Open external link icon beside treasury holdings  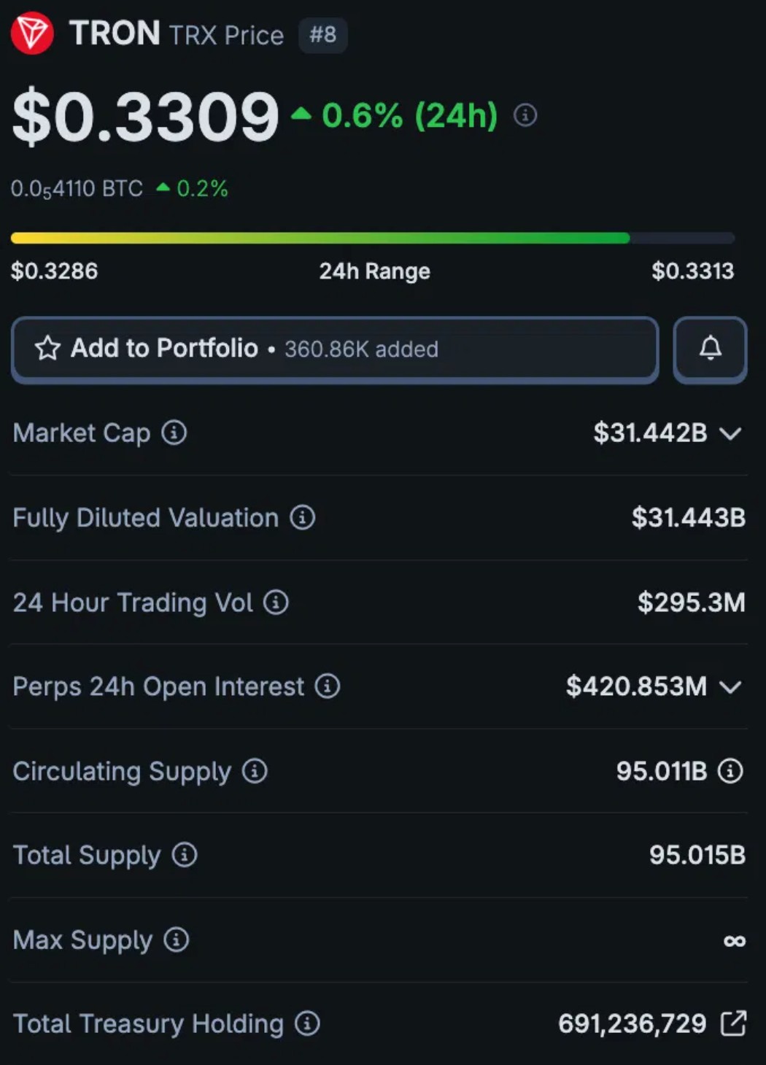pos(733,1023)
